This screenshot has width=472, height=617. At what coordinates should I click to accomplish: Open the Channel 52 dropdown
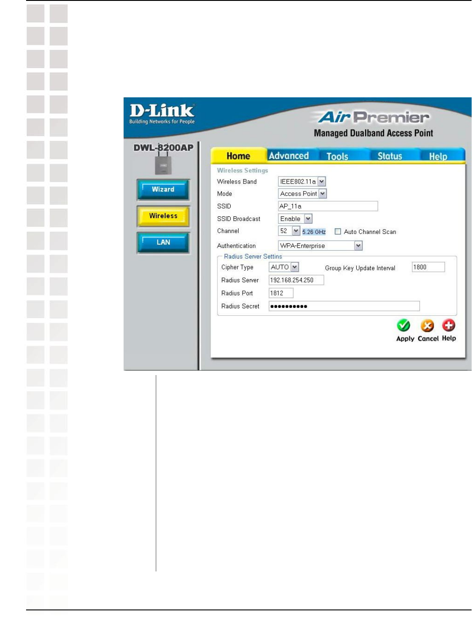pyautogui.click(x=289, y=231)
